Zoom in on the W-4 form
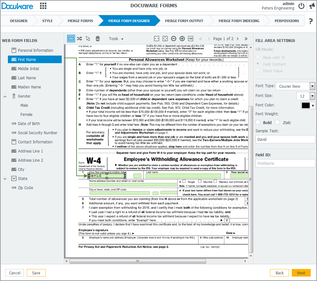 click(182, 38)
